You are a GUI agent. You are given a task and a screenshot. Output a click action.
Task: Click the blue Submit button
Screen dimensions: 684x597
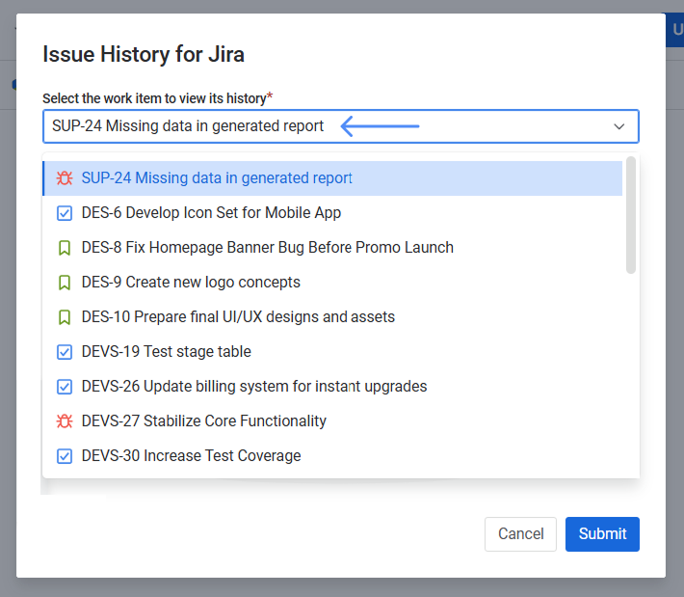(x=602, y=534)
